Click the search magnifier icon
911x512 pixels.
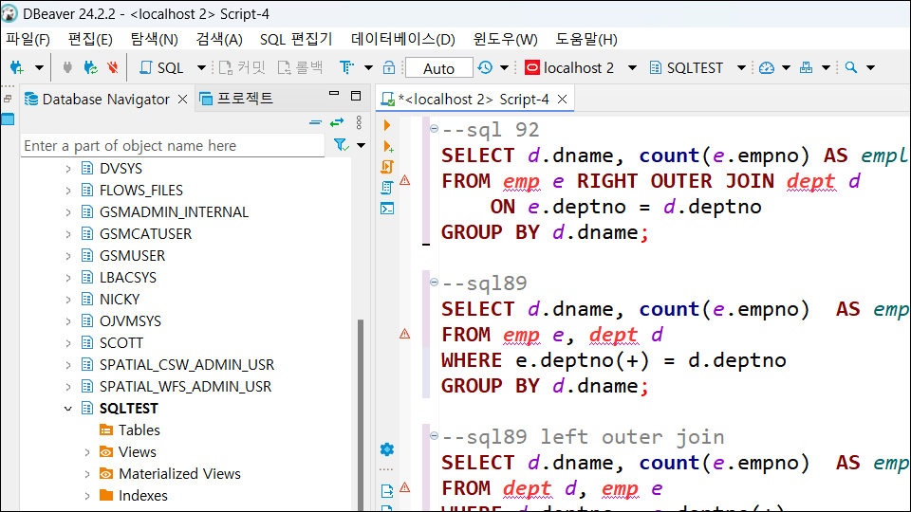click(x=851, y=68)
